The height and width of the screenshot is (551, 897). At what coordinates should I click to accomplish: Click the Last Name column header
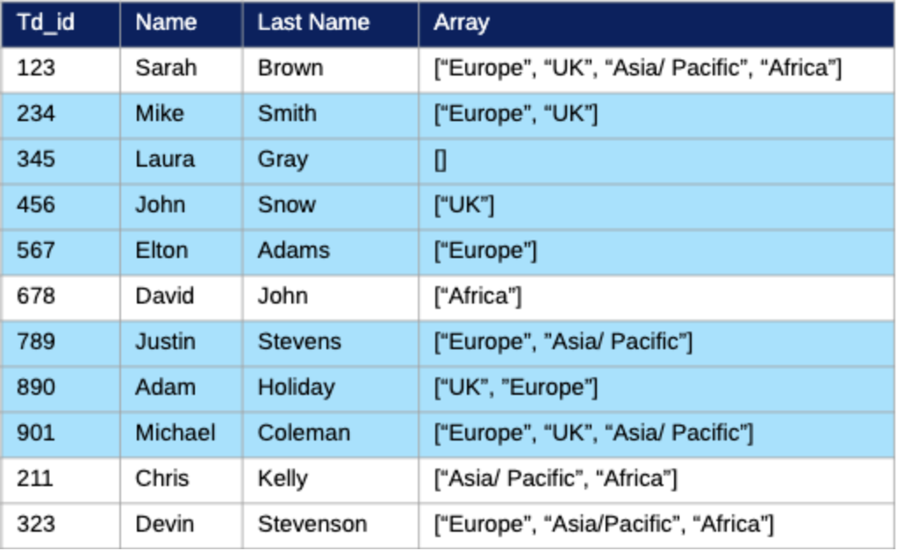(313, 23)
